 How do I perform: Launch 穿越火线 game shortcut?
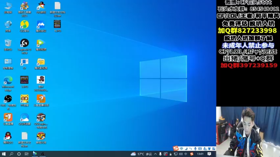point(41,138)
